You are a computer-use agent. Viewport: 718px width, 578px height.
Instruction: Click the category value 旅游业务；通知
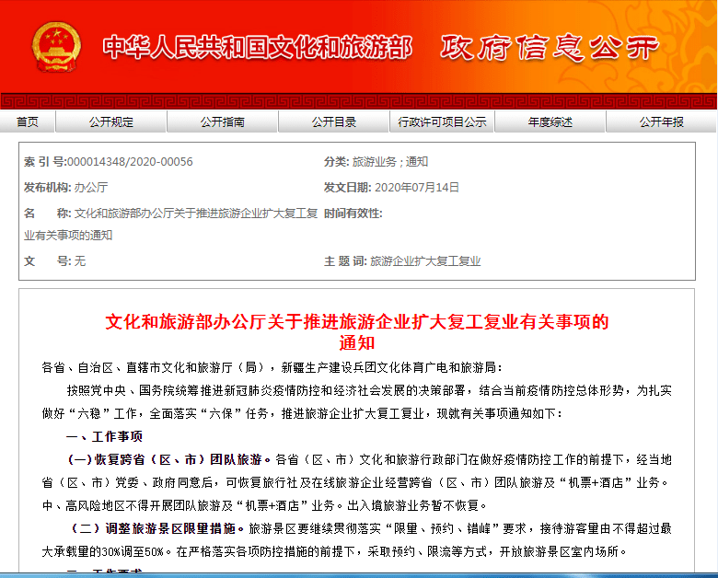click(389, 162)
